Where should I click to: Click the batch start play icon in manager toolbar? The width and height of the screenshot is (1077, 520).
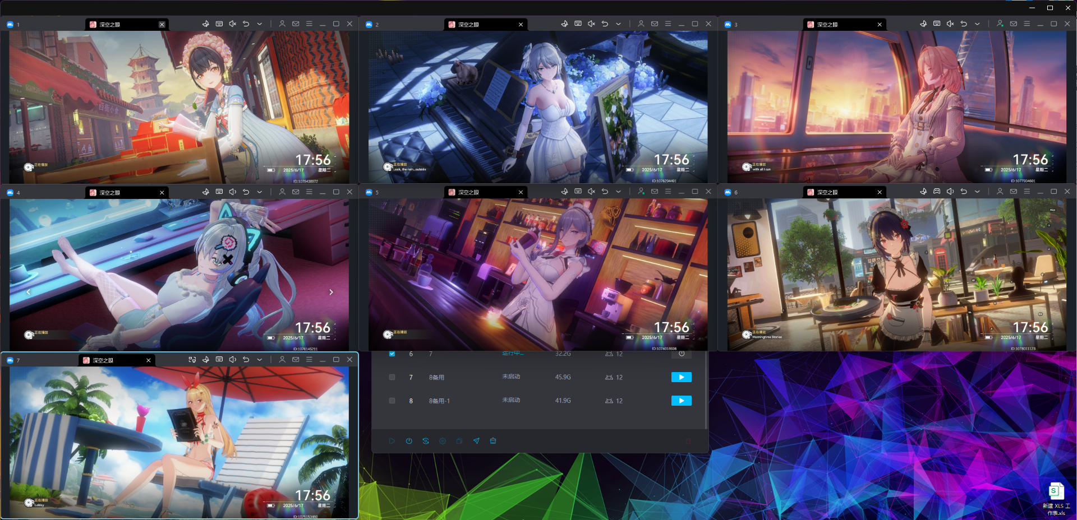(392, 441)
